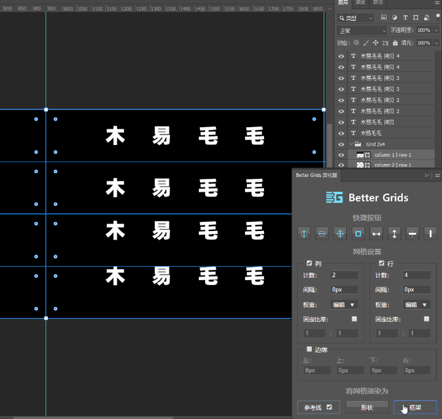Click the thick horizontal bar quick button
Viewport: 442px width, 419px height.
coord(412,233)
